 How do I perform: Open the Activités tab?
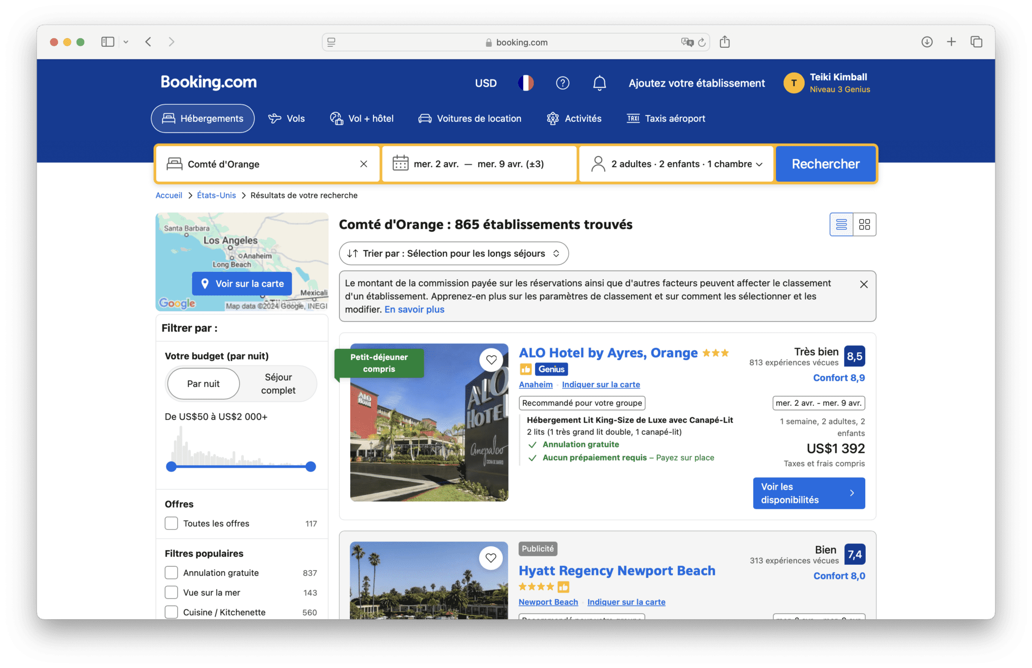pos(574,118)
